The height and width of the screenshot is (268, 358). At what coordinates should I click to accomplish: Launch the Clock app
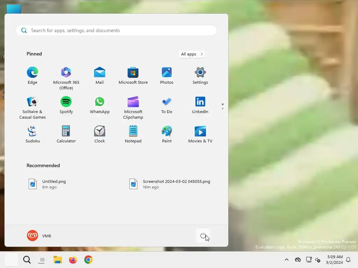pyautogui.click(x=100, y=134)
